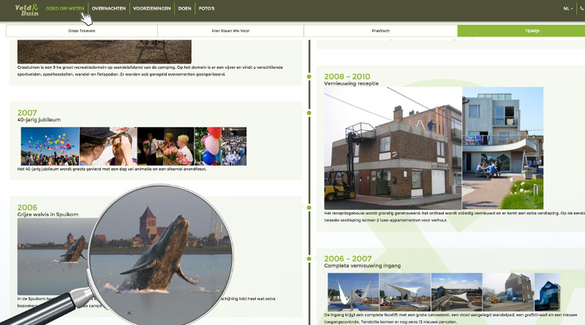Open first white canopy entrance photo

click(x=353, y=292)
